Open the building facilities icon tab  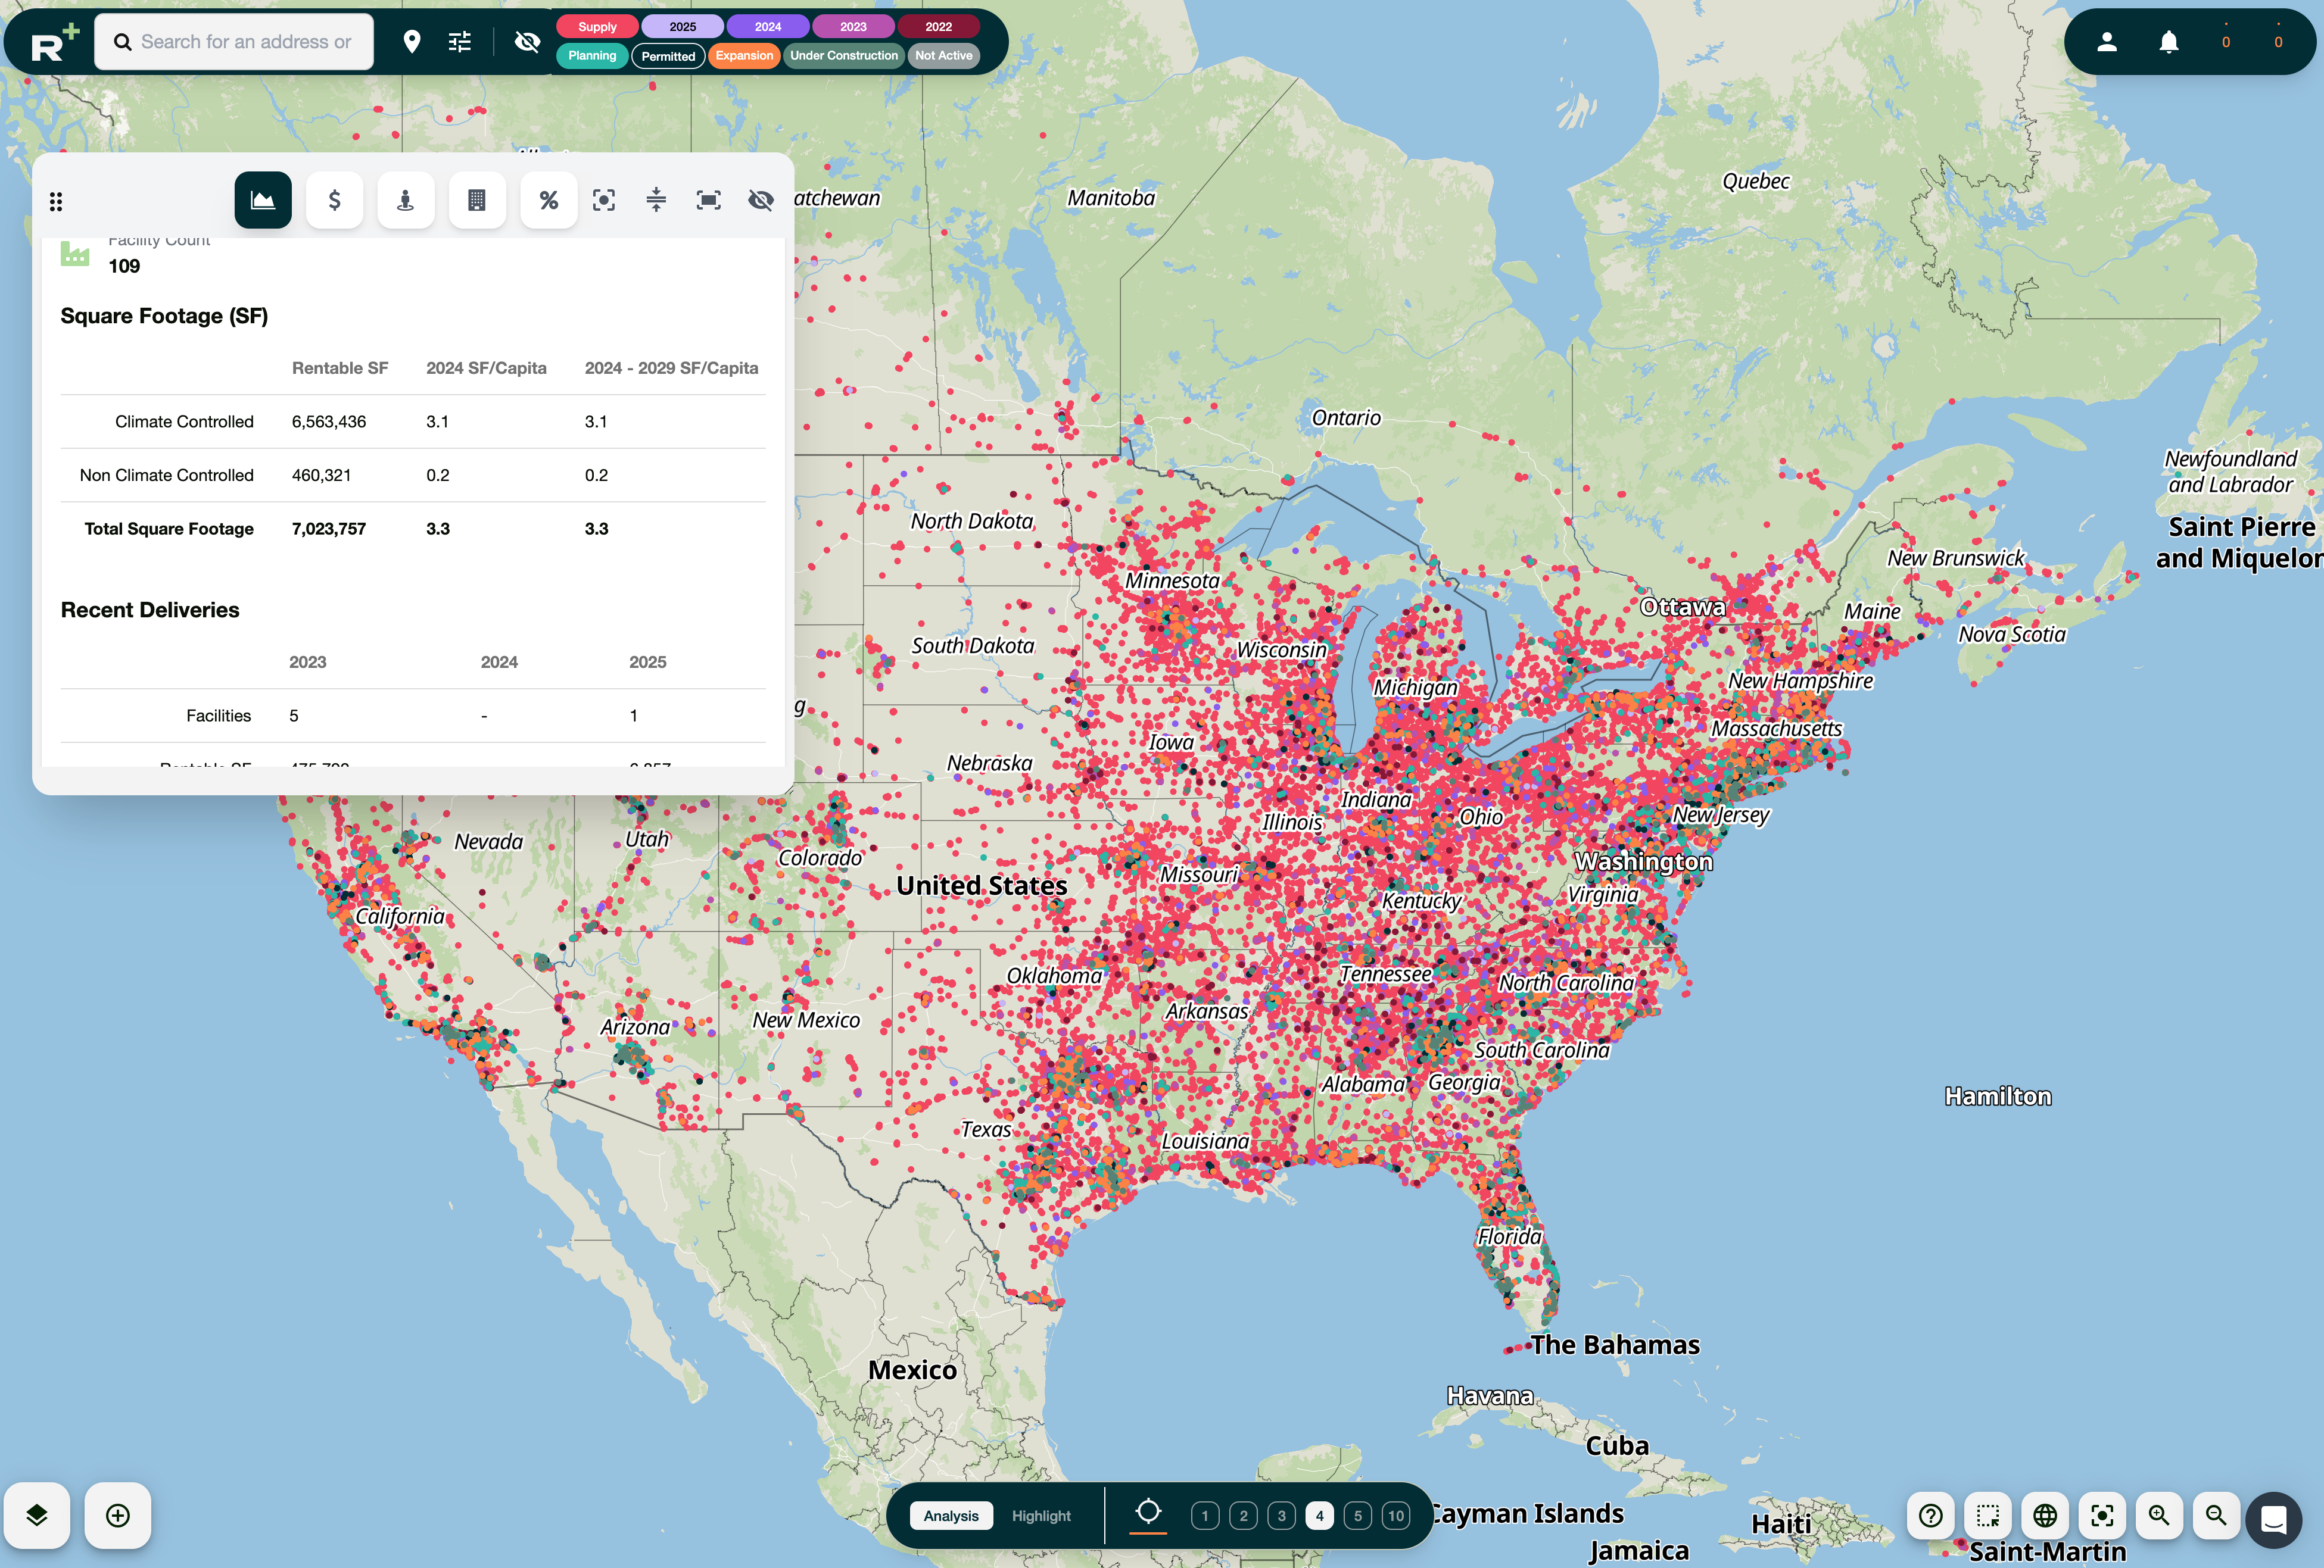coord(477,200)
